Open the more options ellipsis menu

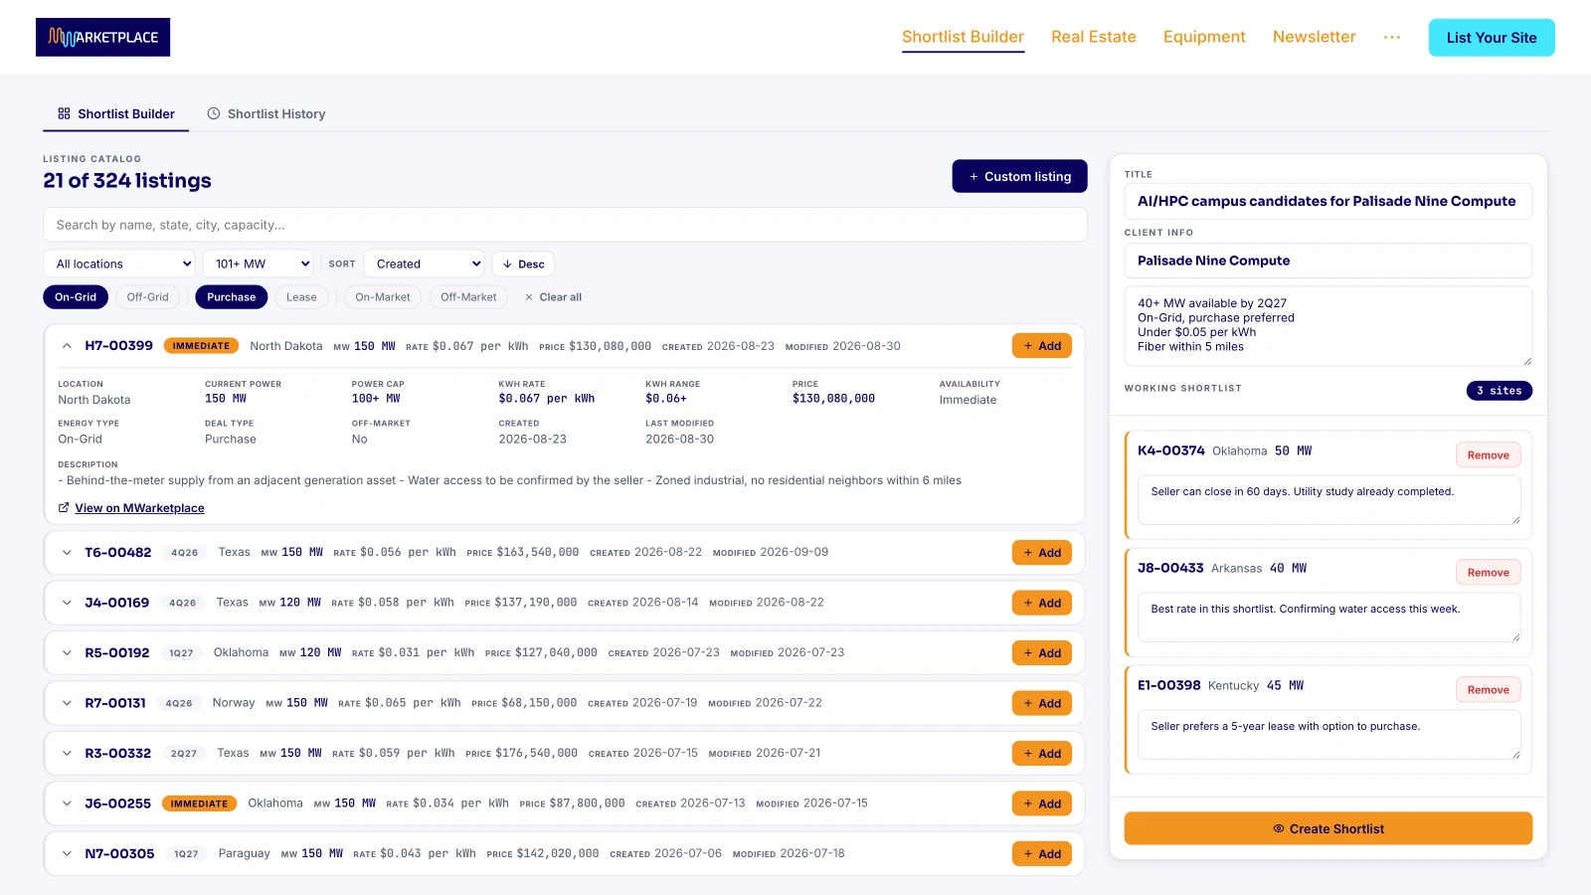1391,37
